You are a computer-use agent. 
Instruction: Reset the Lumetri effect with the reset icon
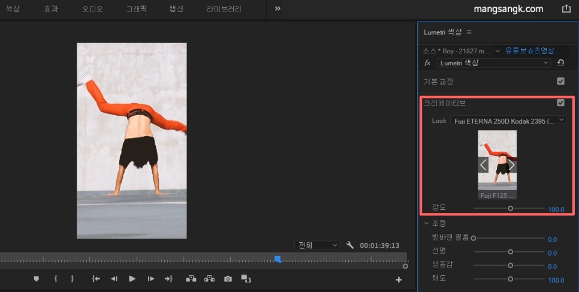[x=560, y=63]
